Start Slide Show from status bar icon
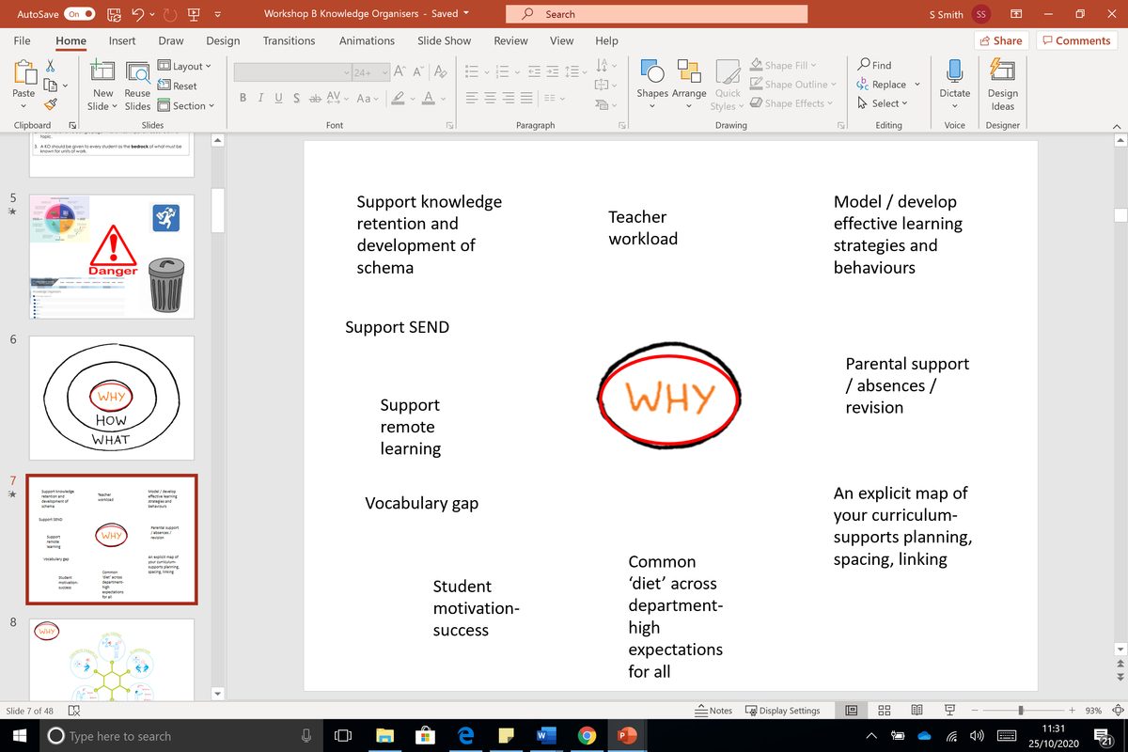1128x752 pixels. point(950,711)
